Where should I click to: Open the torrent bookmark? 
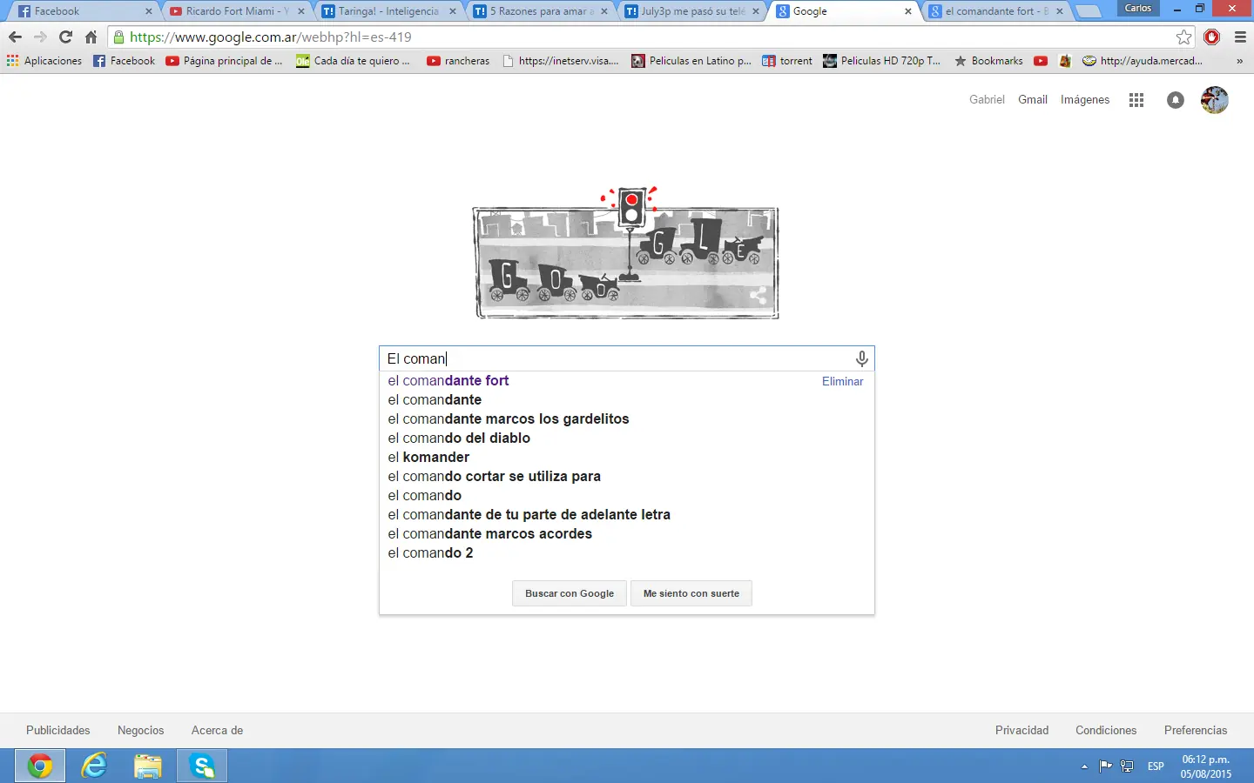[x=787, y=61]
